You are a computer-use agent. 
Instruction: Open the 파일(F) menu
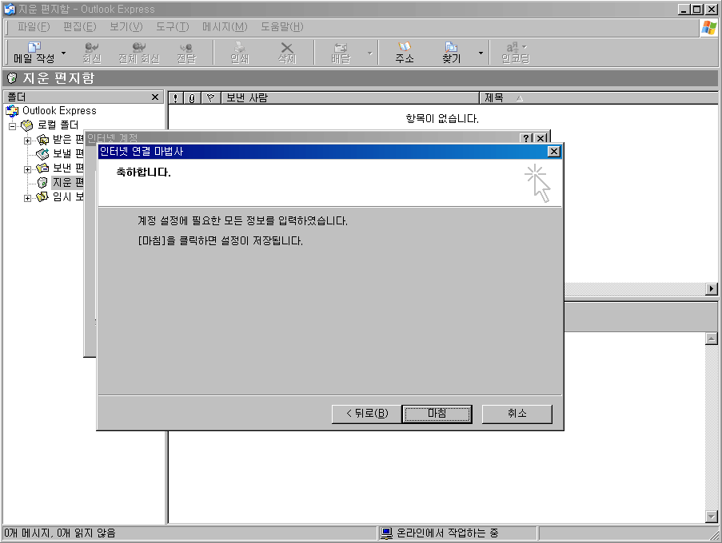coord(34,27)
